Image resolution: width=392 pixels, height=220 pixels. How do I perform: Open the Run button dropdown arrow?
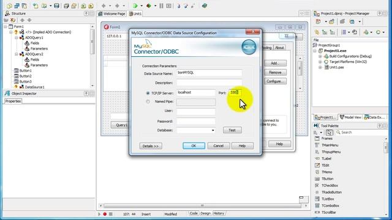click(x=141, y=5)
